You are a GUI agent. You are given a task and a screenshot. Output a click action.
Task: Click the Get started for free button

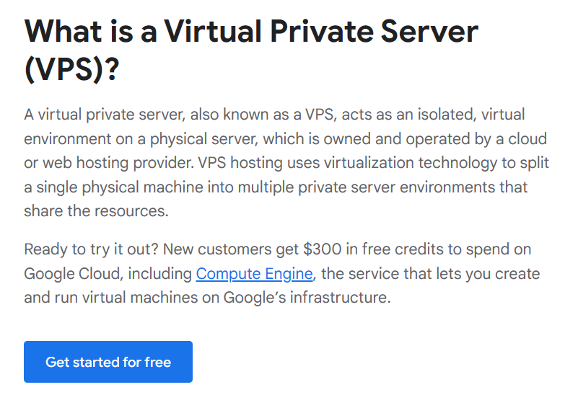(x=108, y=362)
